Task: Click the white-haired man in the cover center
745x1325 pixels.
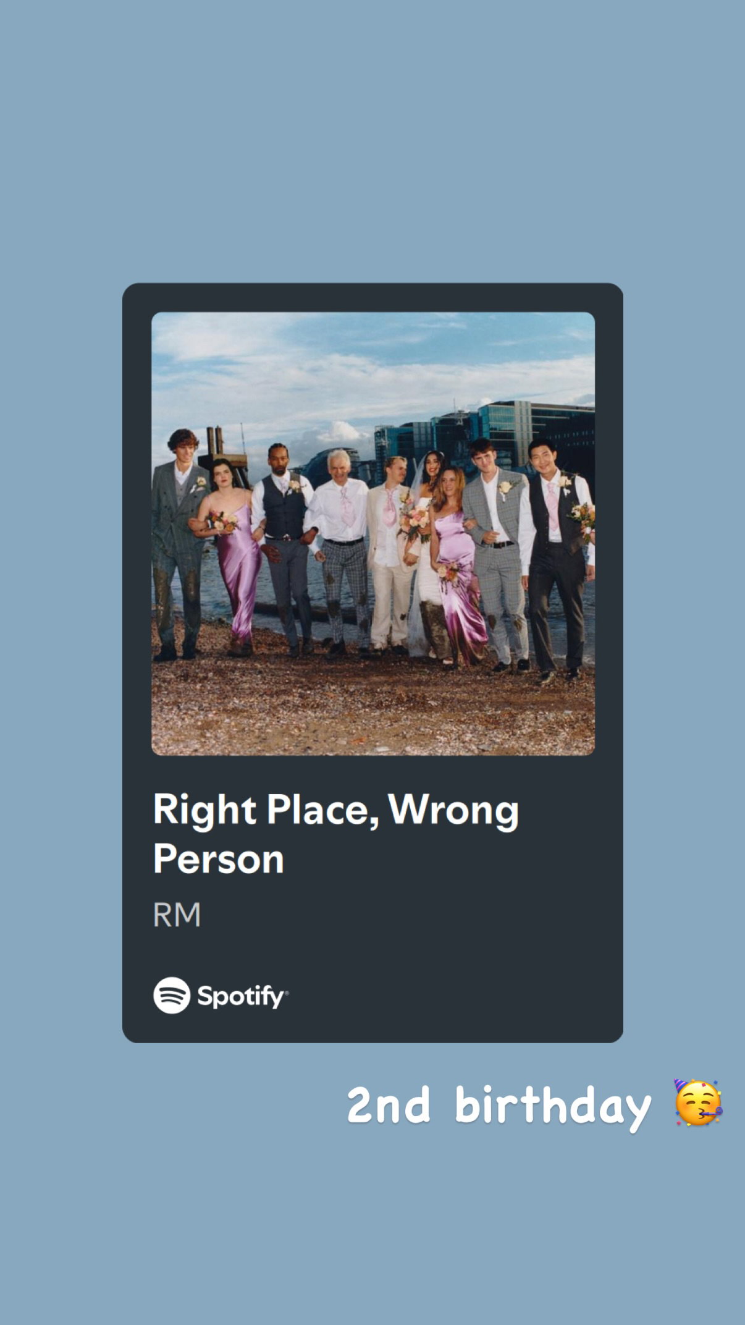Action: (340, 550)
